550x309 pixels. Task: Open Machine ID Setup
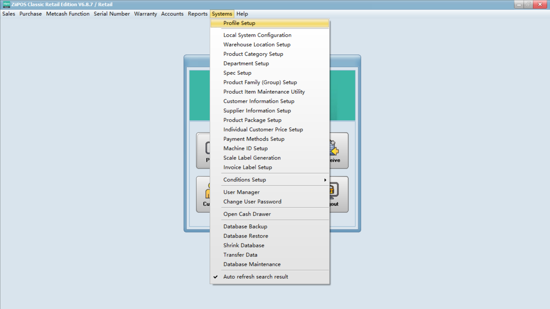pyautogui.click(x=245, y=148)
